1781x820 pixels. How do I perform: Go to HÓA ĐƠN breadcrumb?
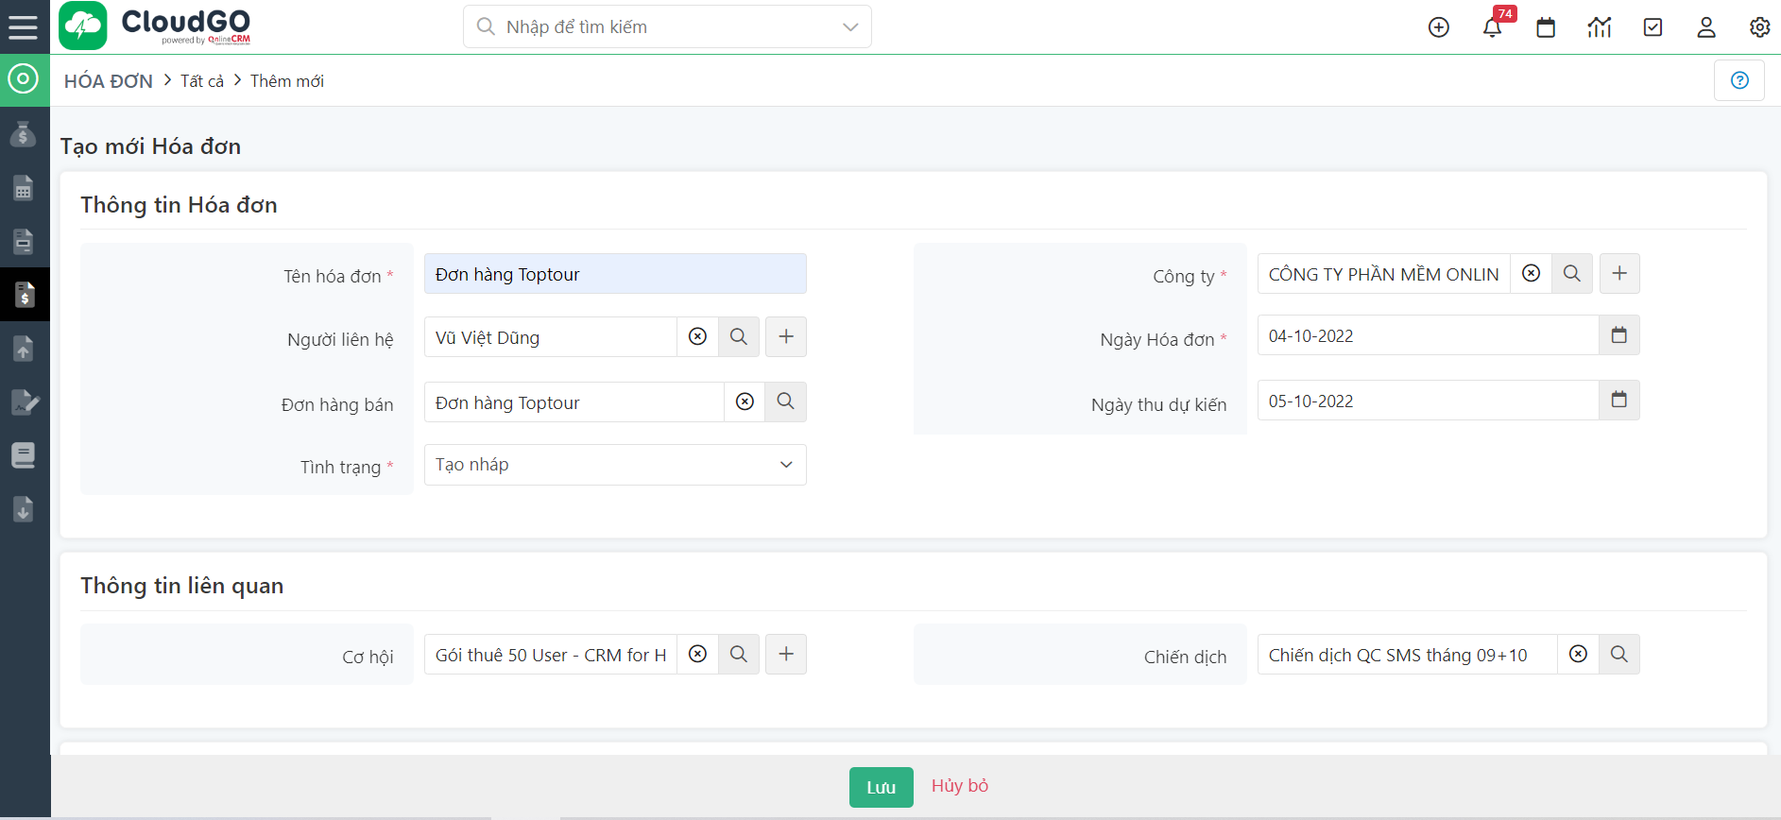[x=109, y=81]
